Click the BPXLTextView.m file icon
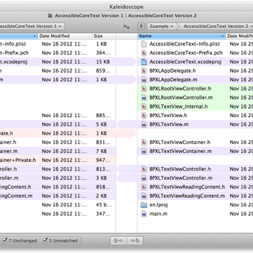Viewport: 253px width, 253px height. (x=144, y=125)
